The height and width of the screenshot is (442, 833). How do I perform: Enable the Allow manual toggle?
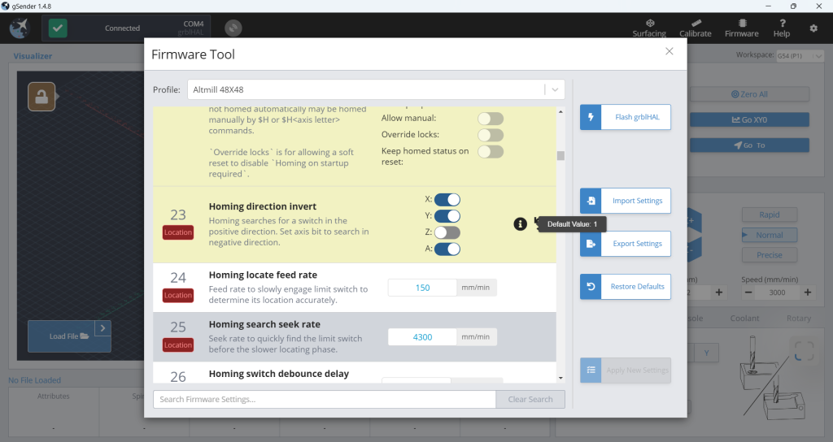pos(490,119)
